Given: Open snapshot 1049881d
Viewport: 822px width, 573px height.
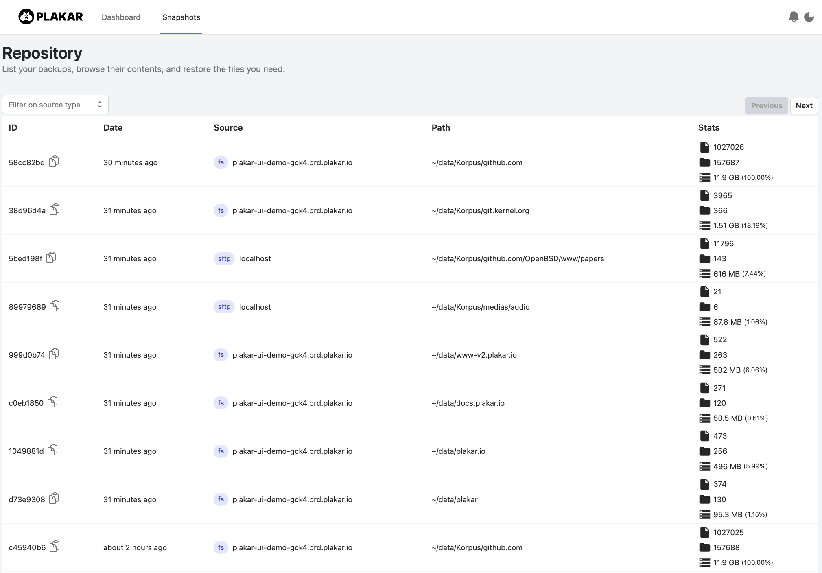Looking at the screenshot, I should (26, 451).
